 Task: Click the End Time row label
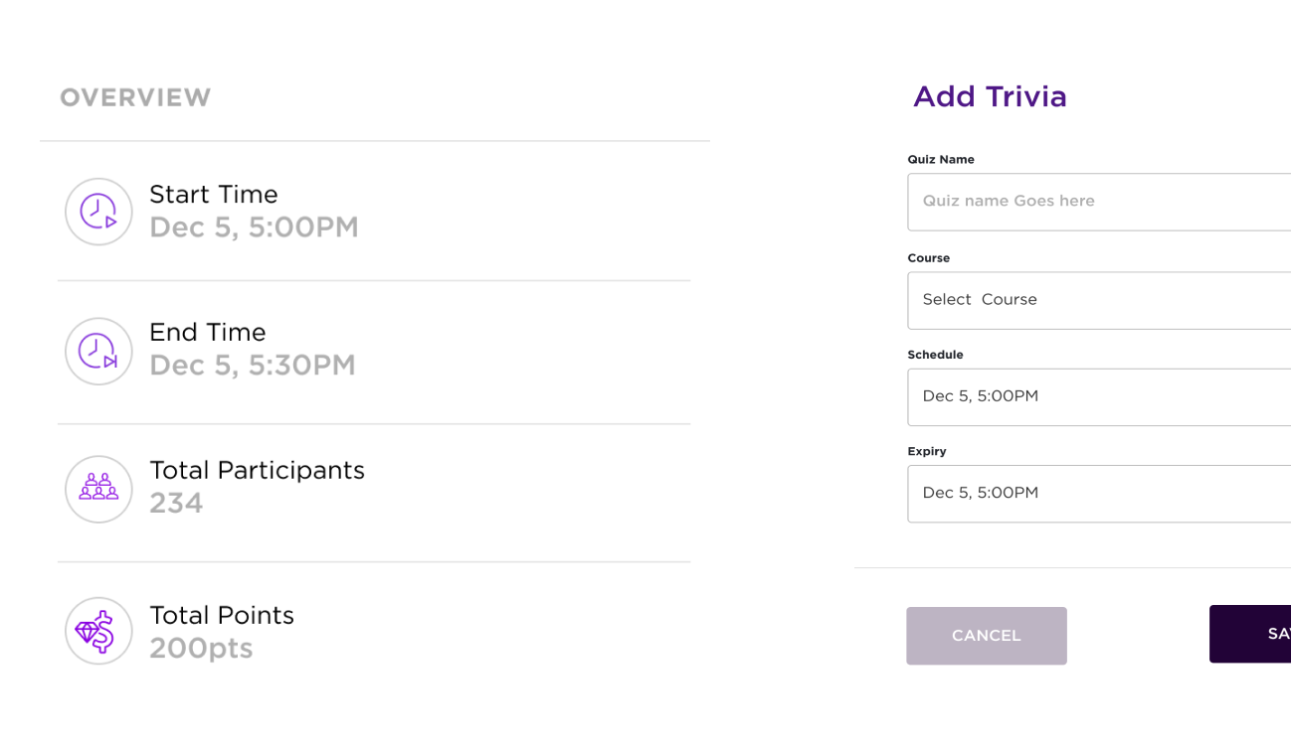coord(208,333)
